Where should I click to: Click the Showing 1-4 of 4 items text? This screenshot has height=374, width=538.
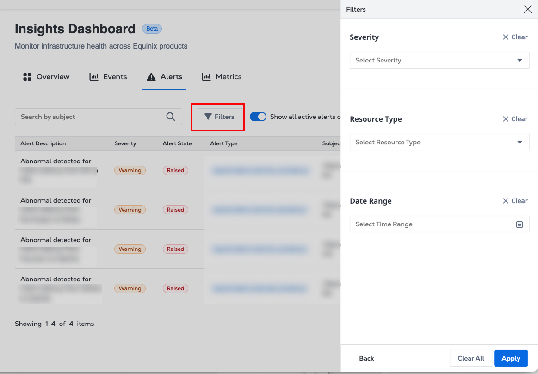click(x=54, y=324)
